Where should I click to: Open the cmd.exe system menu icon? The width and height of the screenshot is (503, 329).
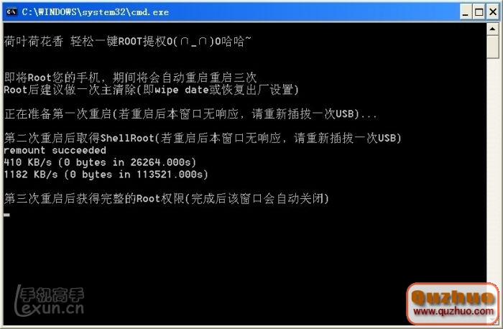tap(11, 12)
